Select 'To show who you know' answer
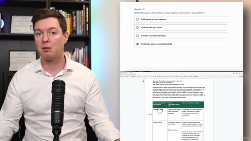The width and height of the screenshot is (251, 141). pyautogui.click(x=180, y=27)
